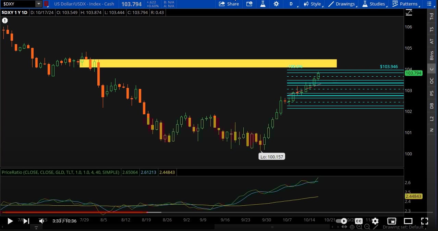
Task: Open the Patterns menu
Action: click(x=405, y=4)
